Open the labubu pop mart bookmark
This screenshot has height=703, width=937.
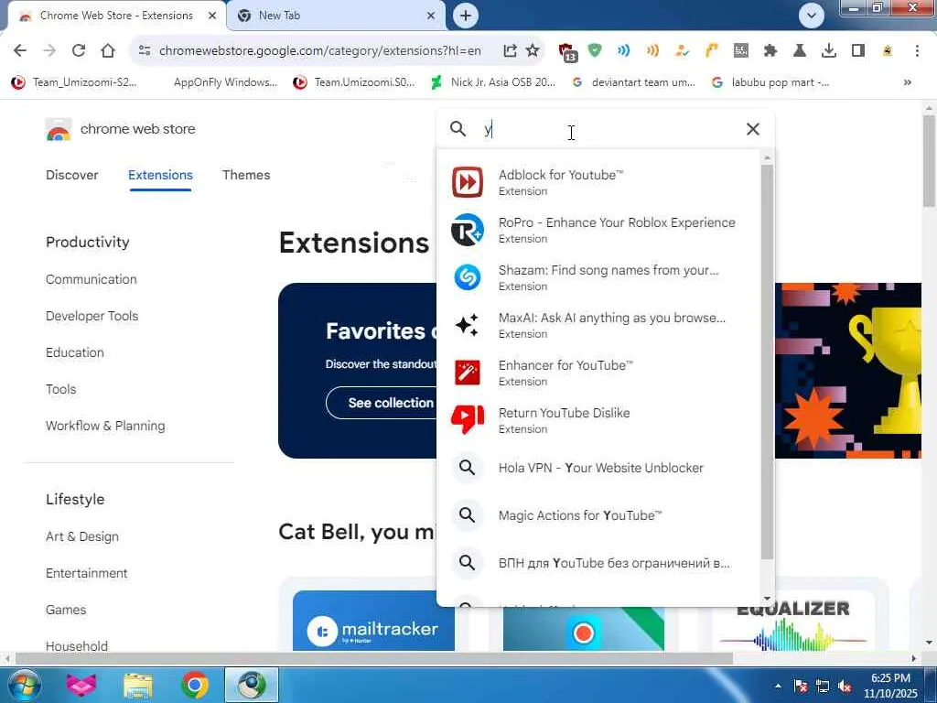point(770,82)
